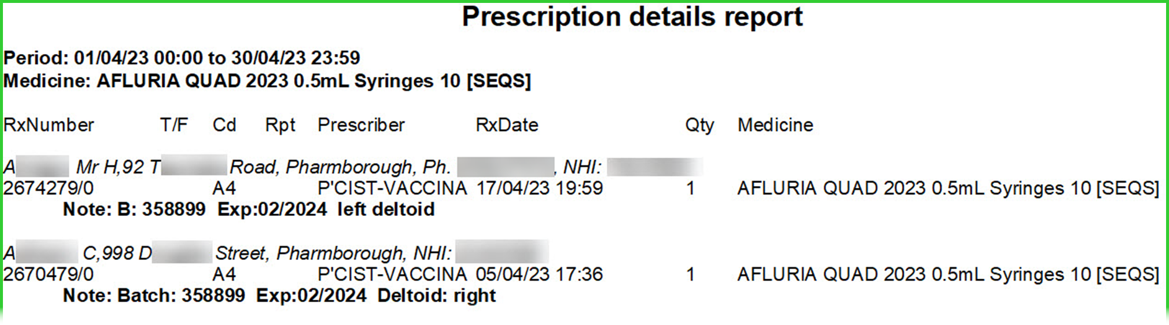Click the P'CIST-VACCINA prescriber for 2674279/0
This screenshot has height=325, width=1169.
tap(392, 188)
